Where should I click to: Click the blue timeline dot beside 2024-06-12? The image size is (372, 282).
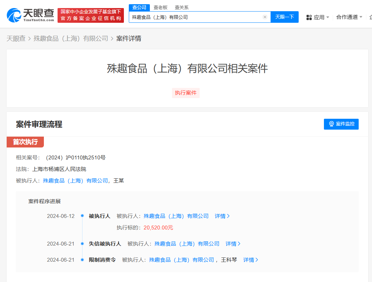click(82, 216)
